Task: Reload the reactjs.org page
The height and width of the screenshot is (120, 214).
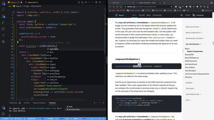Action: tap(117, 7)
